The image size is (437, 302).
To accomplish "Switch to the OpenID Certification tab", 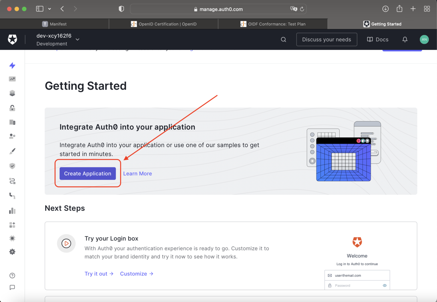I will click(x=163, y=24).
